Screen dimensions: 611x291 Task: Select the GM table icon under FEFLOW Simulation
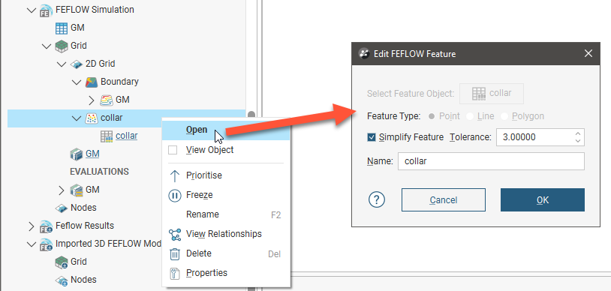(x=62, y=28)
